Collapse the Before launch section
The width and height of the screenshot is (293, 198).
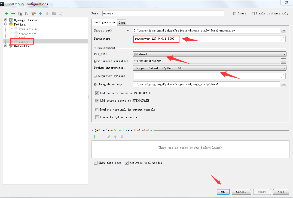tap(93, 130)
